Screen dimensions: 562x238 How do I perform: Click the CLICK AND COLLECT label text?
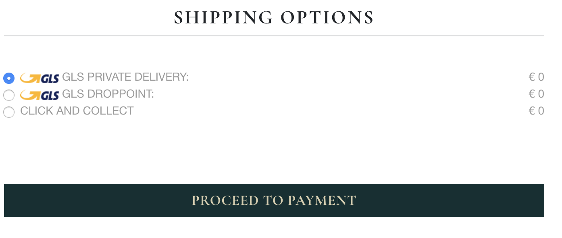77,111
